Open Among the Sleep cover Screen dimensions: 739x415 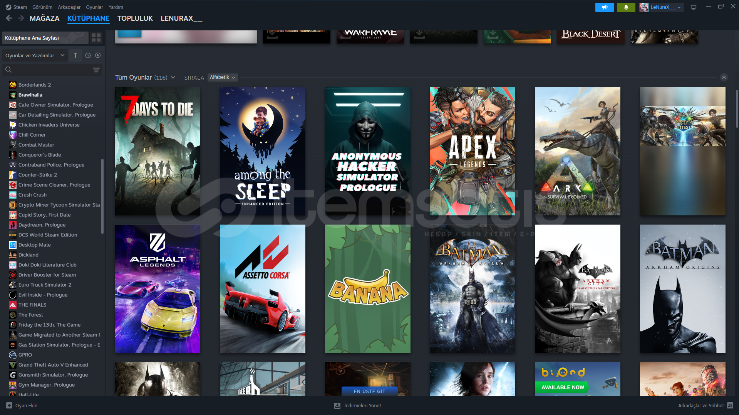263,151
